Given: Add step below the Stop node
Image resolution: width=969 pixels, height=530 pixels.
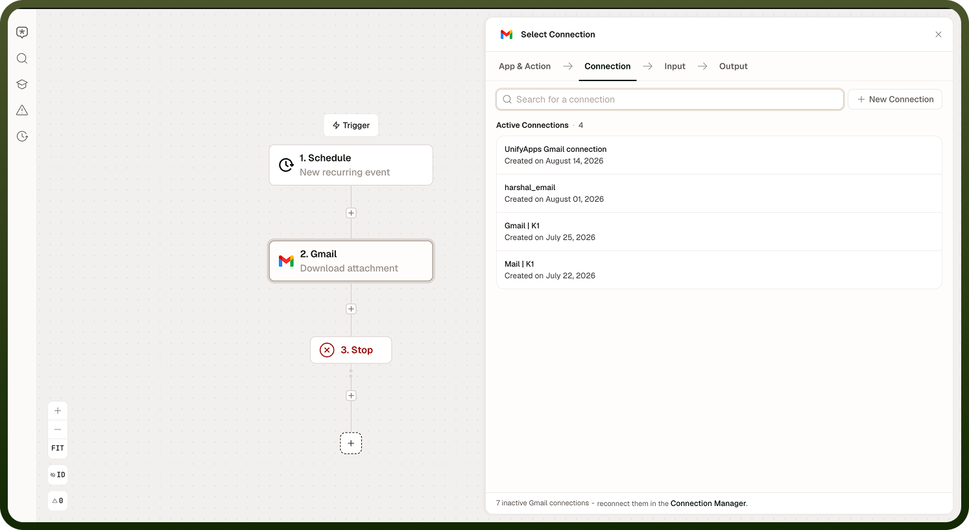Looking at the screenshot, I should 351,396.
